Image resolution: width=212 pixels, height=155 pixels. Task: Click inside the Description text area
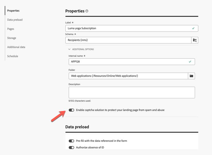point(132,92)
